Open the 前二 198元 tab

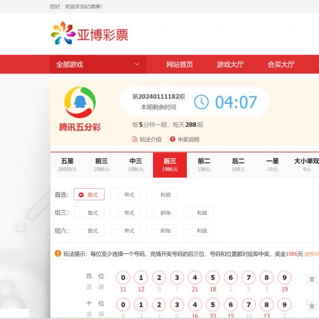pos(204,165)
